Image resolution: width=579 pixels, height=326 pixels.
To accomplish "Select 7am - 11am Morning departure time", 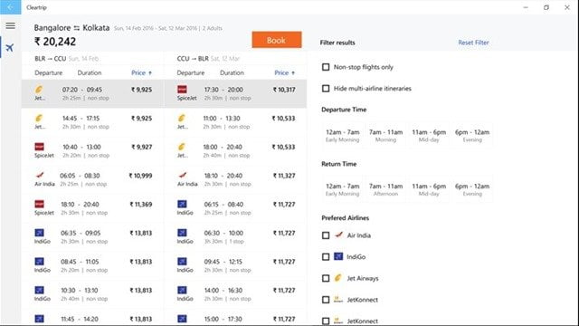I will (386, 135).
